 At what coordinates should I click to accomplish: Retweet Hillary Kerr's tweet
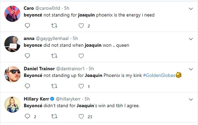click(54, 116)
